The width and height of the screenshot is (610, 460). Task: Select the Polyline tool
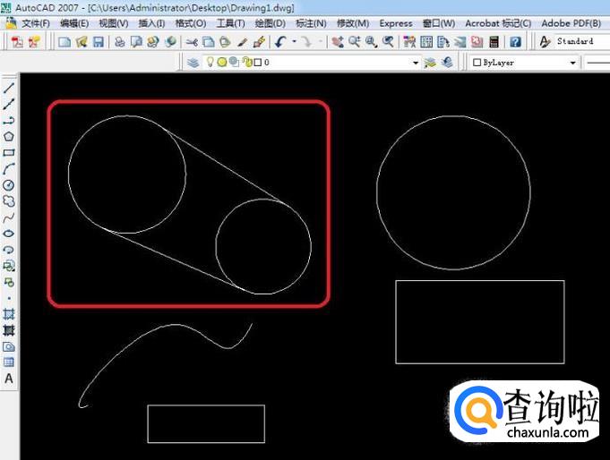(9, 121)
